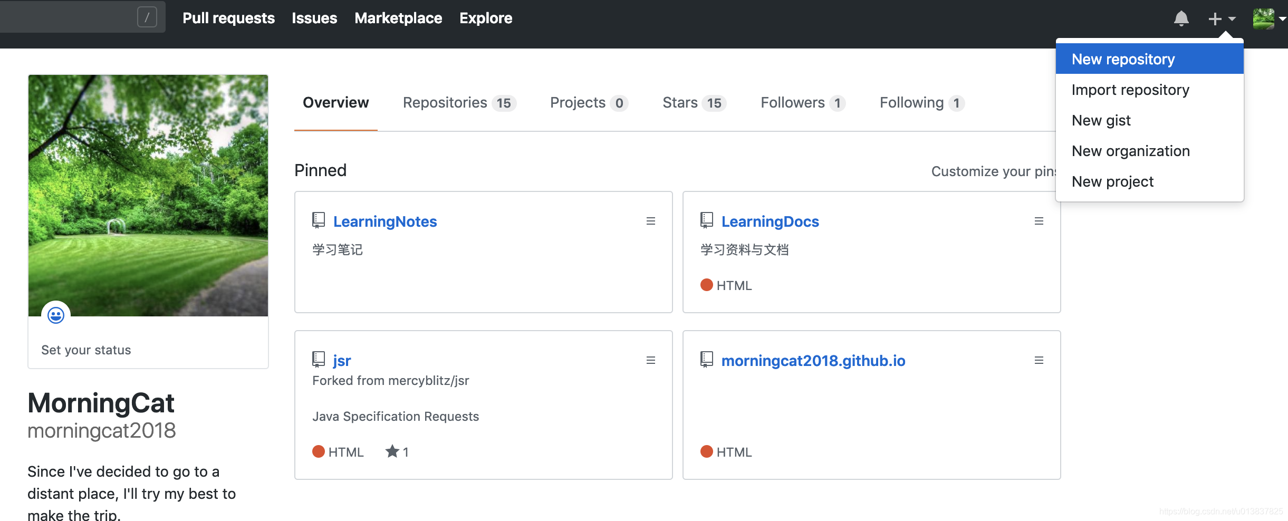Grab the LearningDocs card reorder handle

pos(1039,221)
